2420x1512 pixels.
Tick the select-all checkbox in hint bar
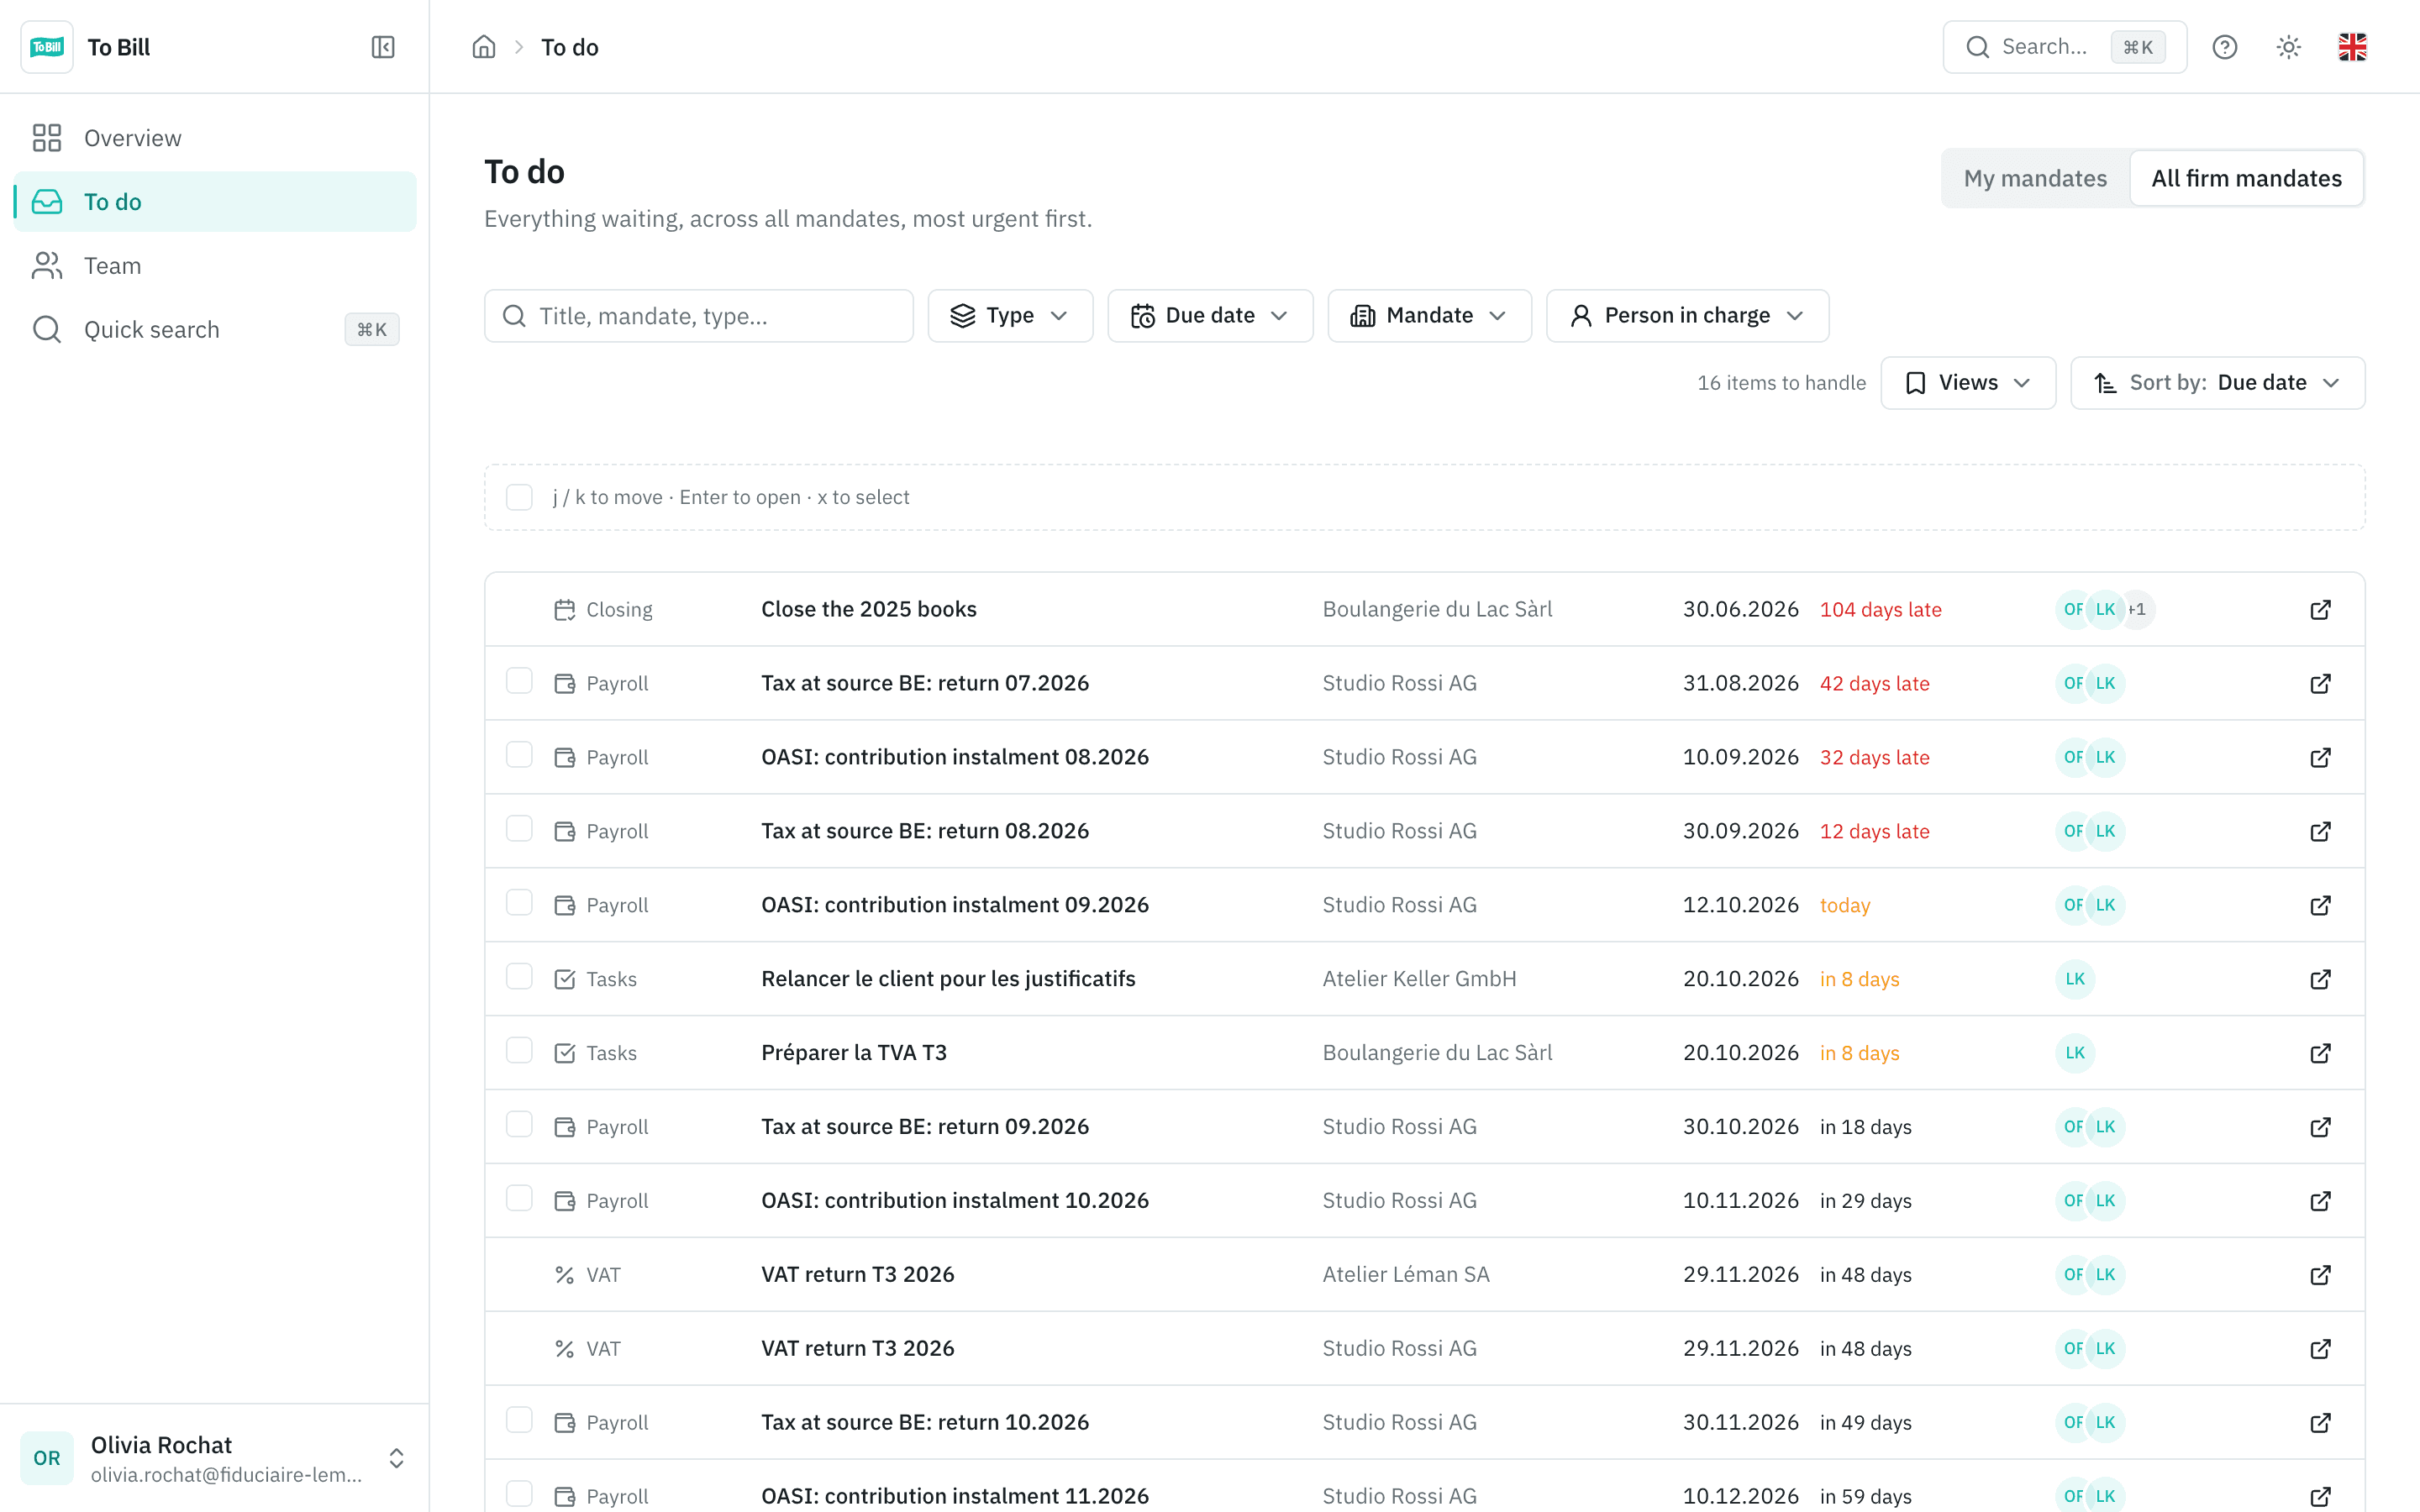click(x=519, y=497)
